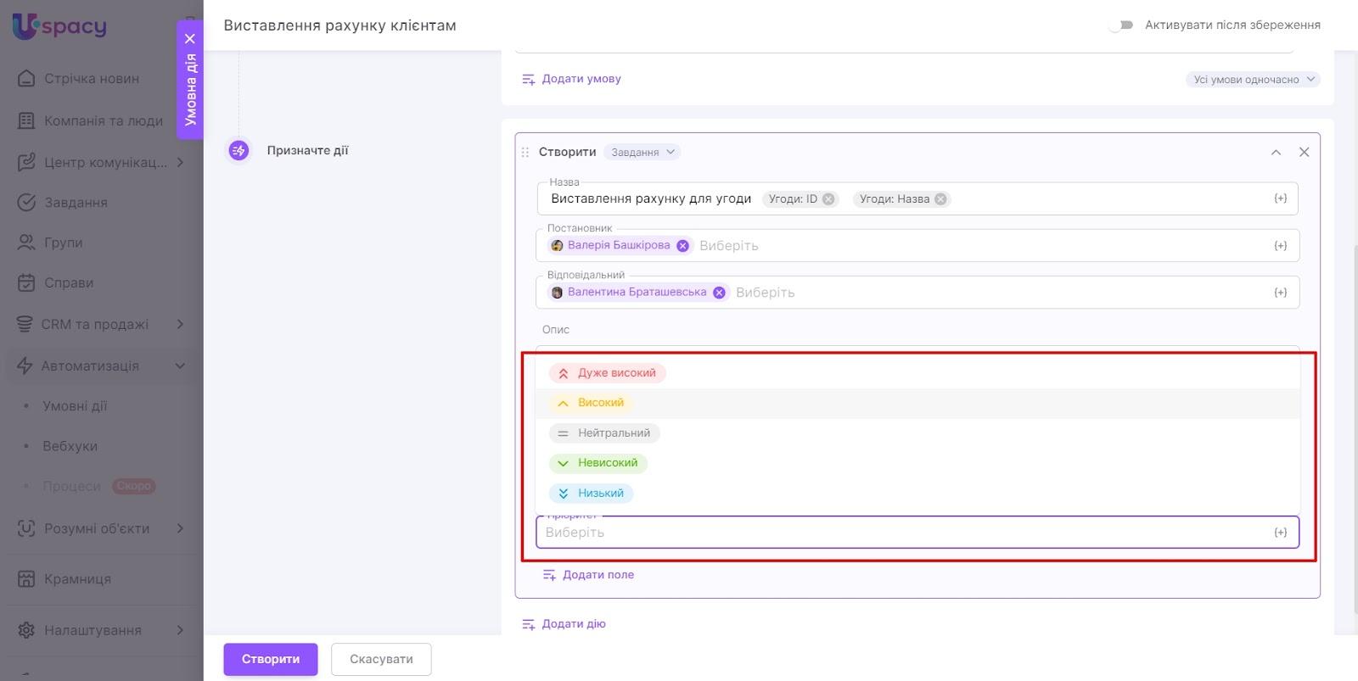Collapse the Створити action block
This screenshot has width=1358, height=681.
[1276, 153]
